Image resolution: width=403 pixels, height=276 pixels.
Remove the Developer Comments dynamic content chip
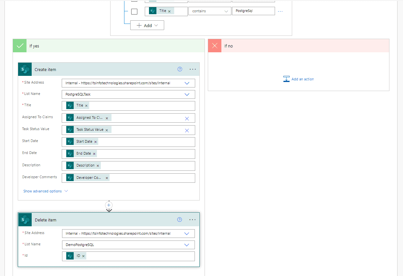pyautogui.click(x=107, y=178)
